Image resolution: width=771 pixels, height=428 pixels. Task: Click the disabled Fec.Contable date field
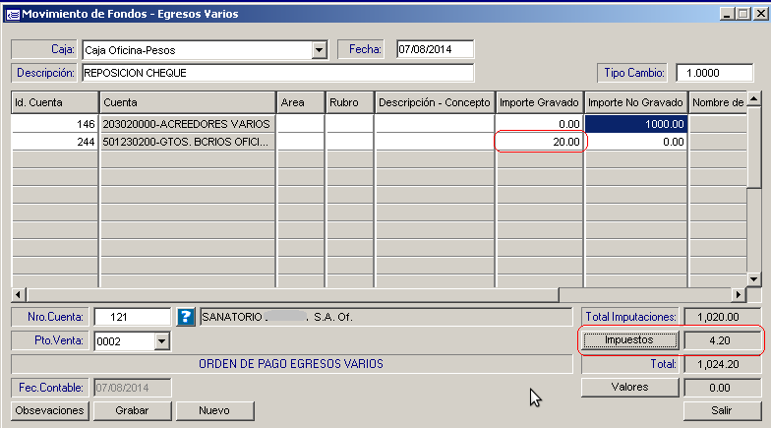(x=132, y=388)
